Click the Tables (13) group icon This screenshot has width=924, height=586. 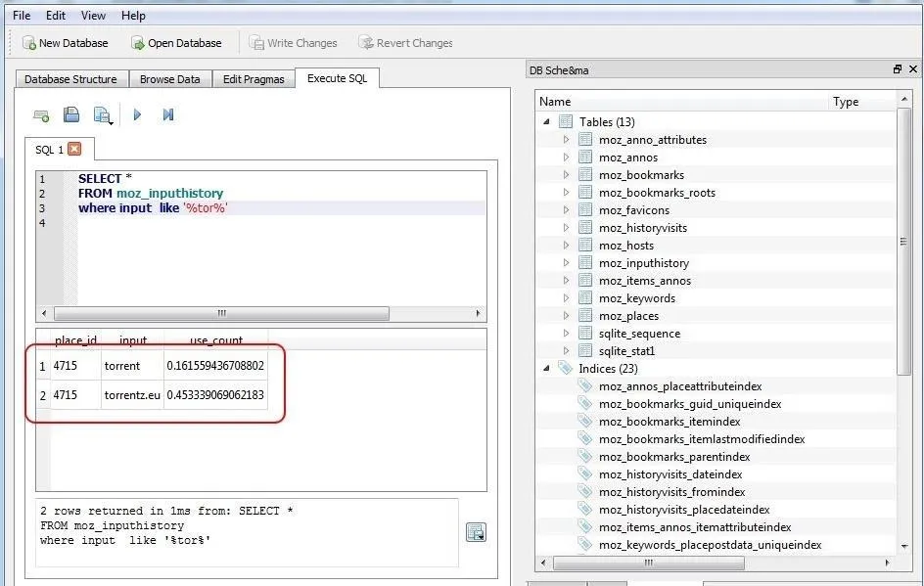point(566,121)
